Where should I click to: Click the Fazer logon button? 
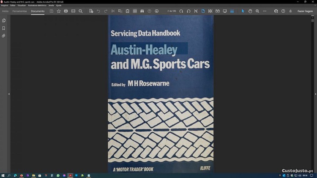click(x=305, y=11)
